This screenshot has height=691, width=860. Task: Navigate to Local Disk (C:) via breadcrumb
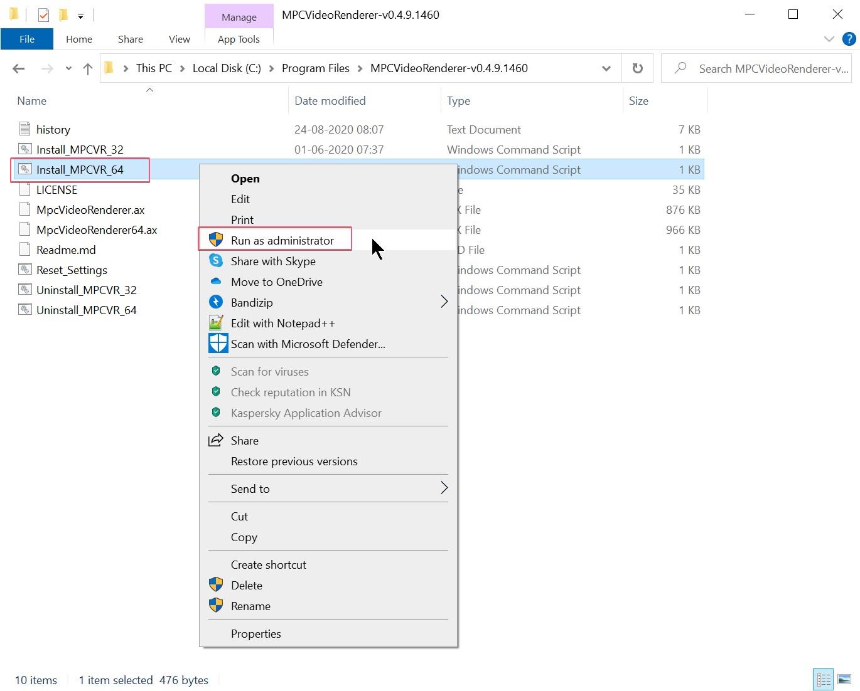[x=226, y=68]
